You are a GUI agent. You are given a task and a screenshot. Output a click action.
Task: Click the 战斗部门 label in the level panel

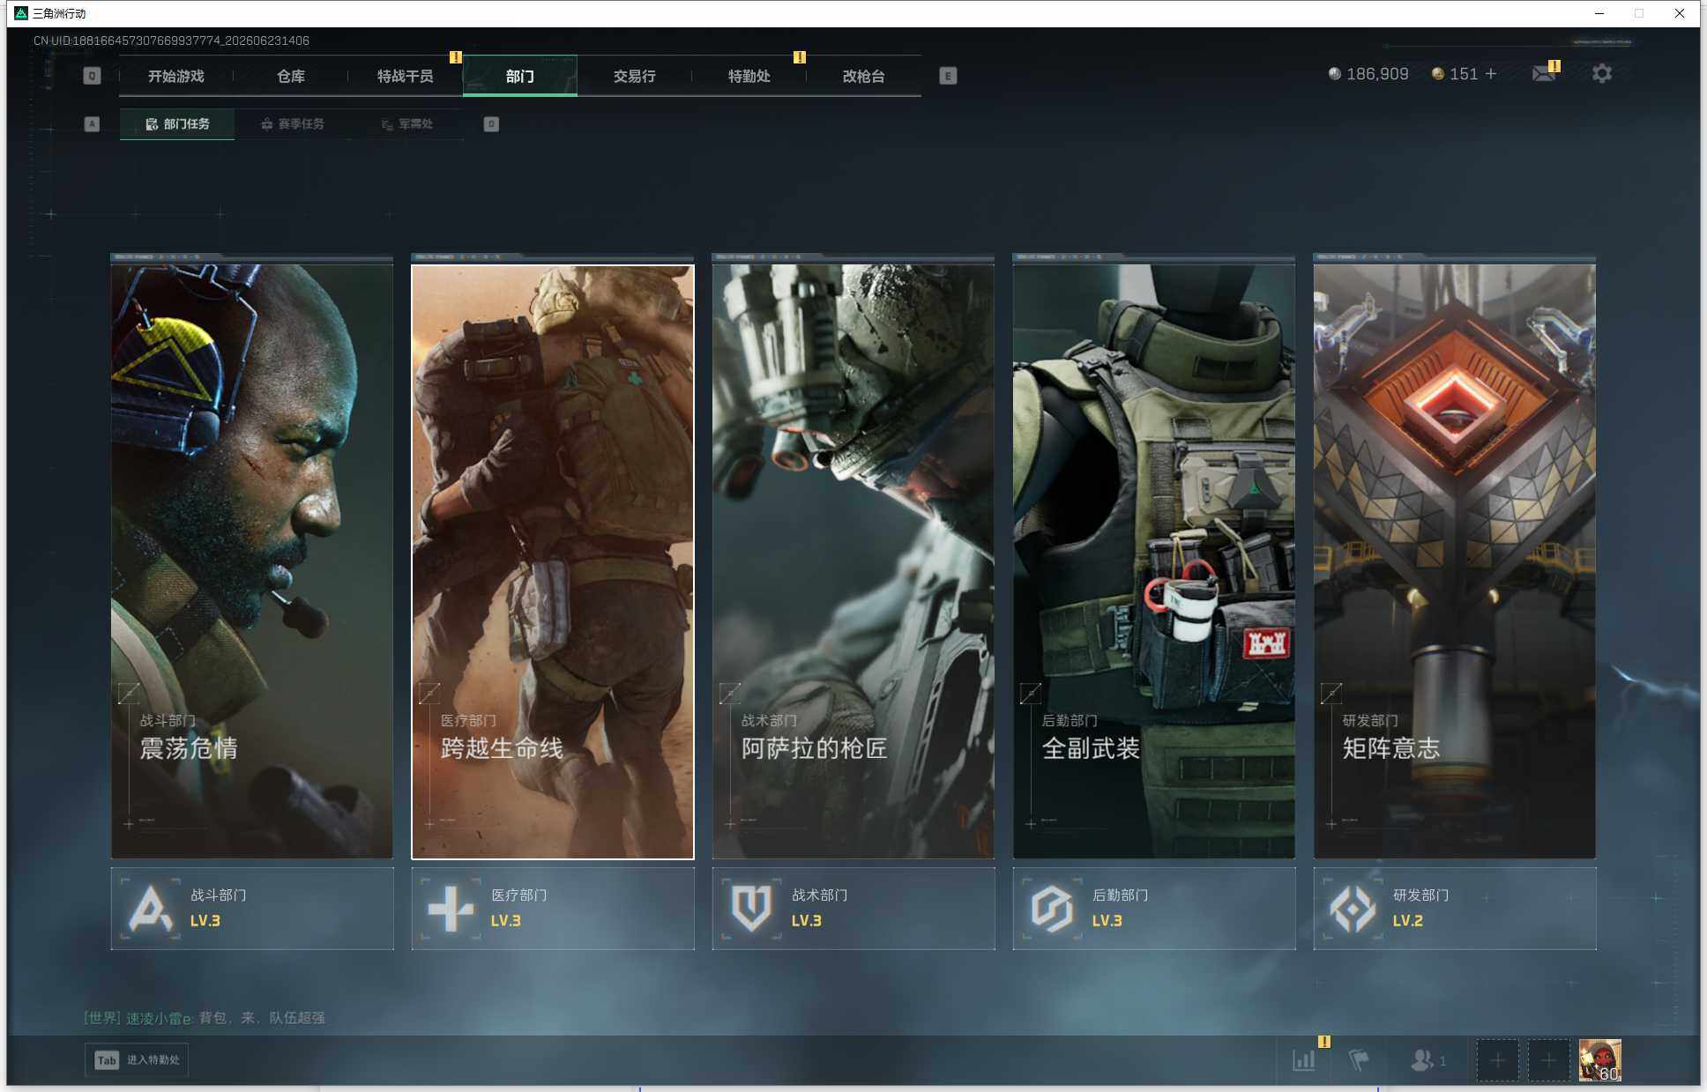[x=219, y=895]
